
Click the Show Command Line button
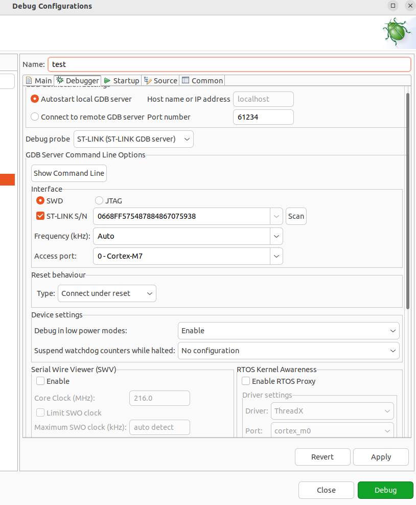coord(68,173)
